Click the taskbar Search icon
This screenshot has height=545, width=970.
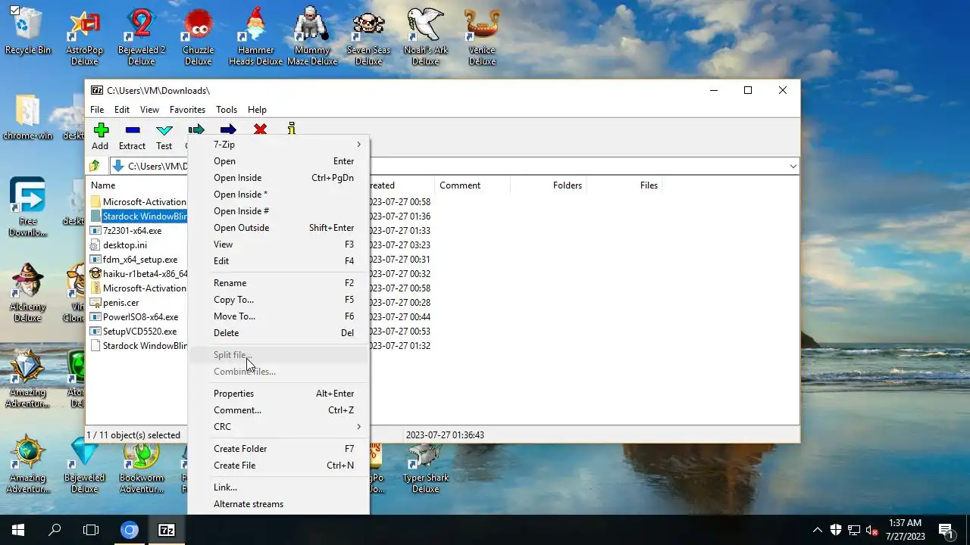click(x=55, y=530)
